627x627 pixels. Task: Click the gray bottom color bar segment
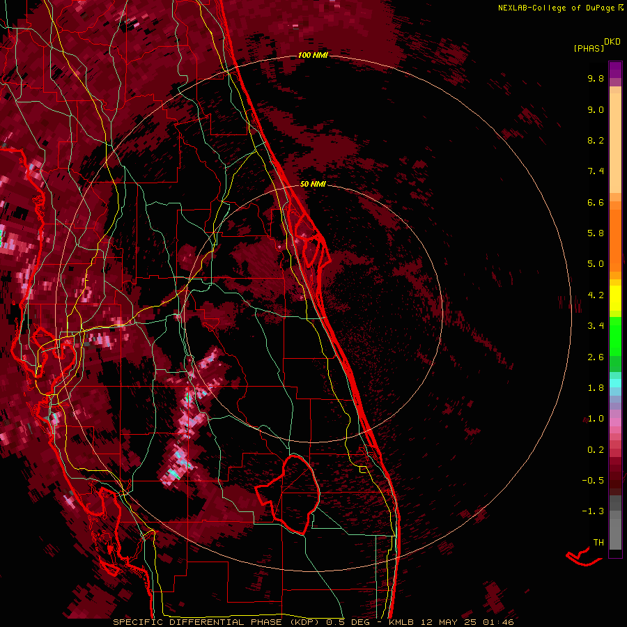615,530
